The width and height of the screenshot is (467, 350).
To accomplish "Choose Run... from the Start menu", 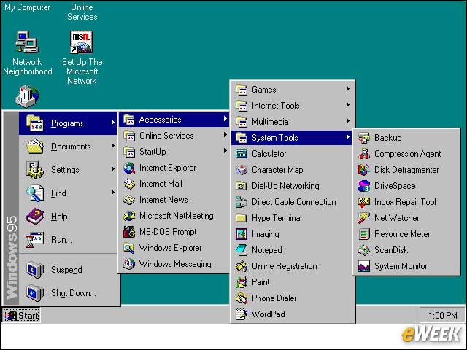I will (68, 240).
